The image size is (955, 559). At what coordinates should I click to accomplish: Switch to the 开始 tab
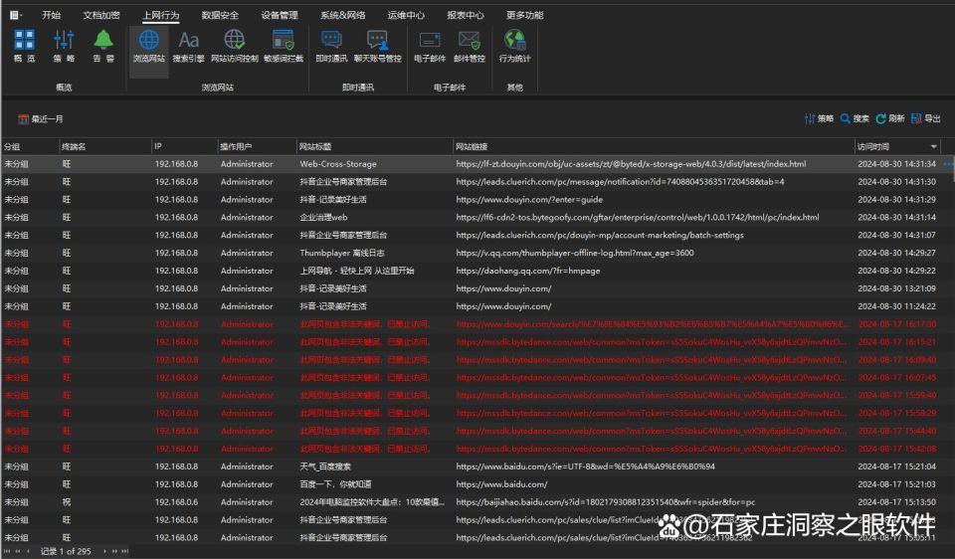tap(51, 15)
